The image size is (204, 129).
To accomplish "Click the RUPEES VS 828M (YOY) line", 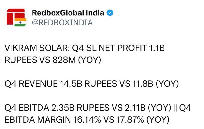I will click(x=53, y=60).
